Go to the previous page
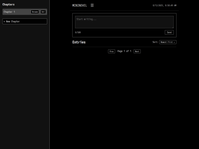 112,51
